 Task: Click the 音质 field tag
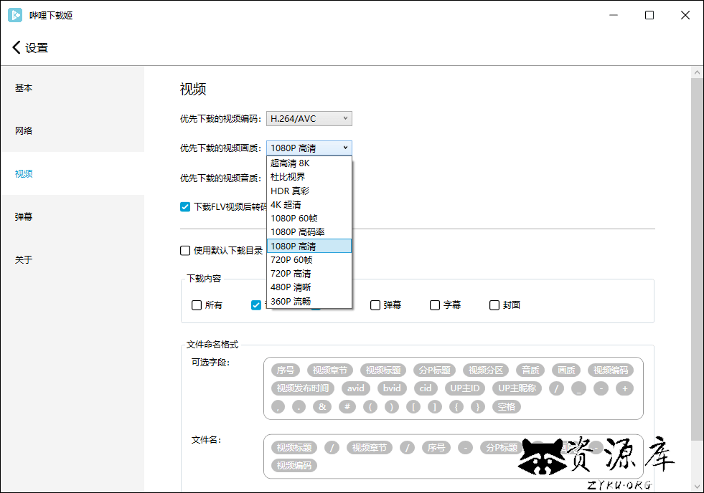pyautogui.click(x=530, y=370)
